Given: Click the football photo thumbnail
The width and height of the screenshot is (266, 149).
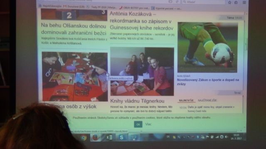Looking at the screenshot, I should tap(207, 47).
